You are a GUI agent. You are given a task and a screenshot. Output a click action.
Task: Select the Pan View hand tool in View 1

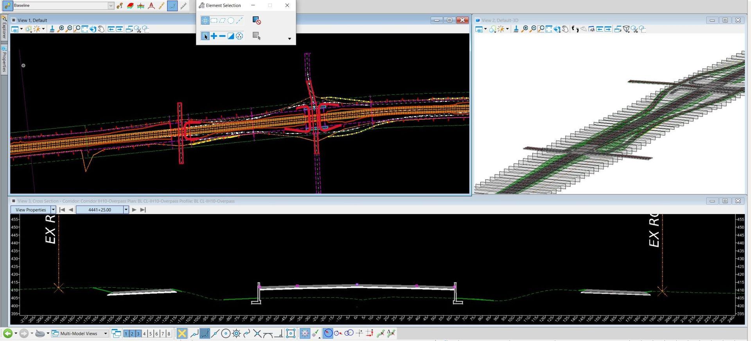coord(101,29)
